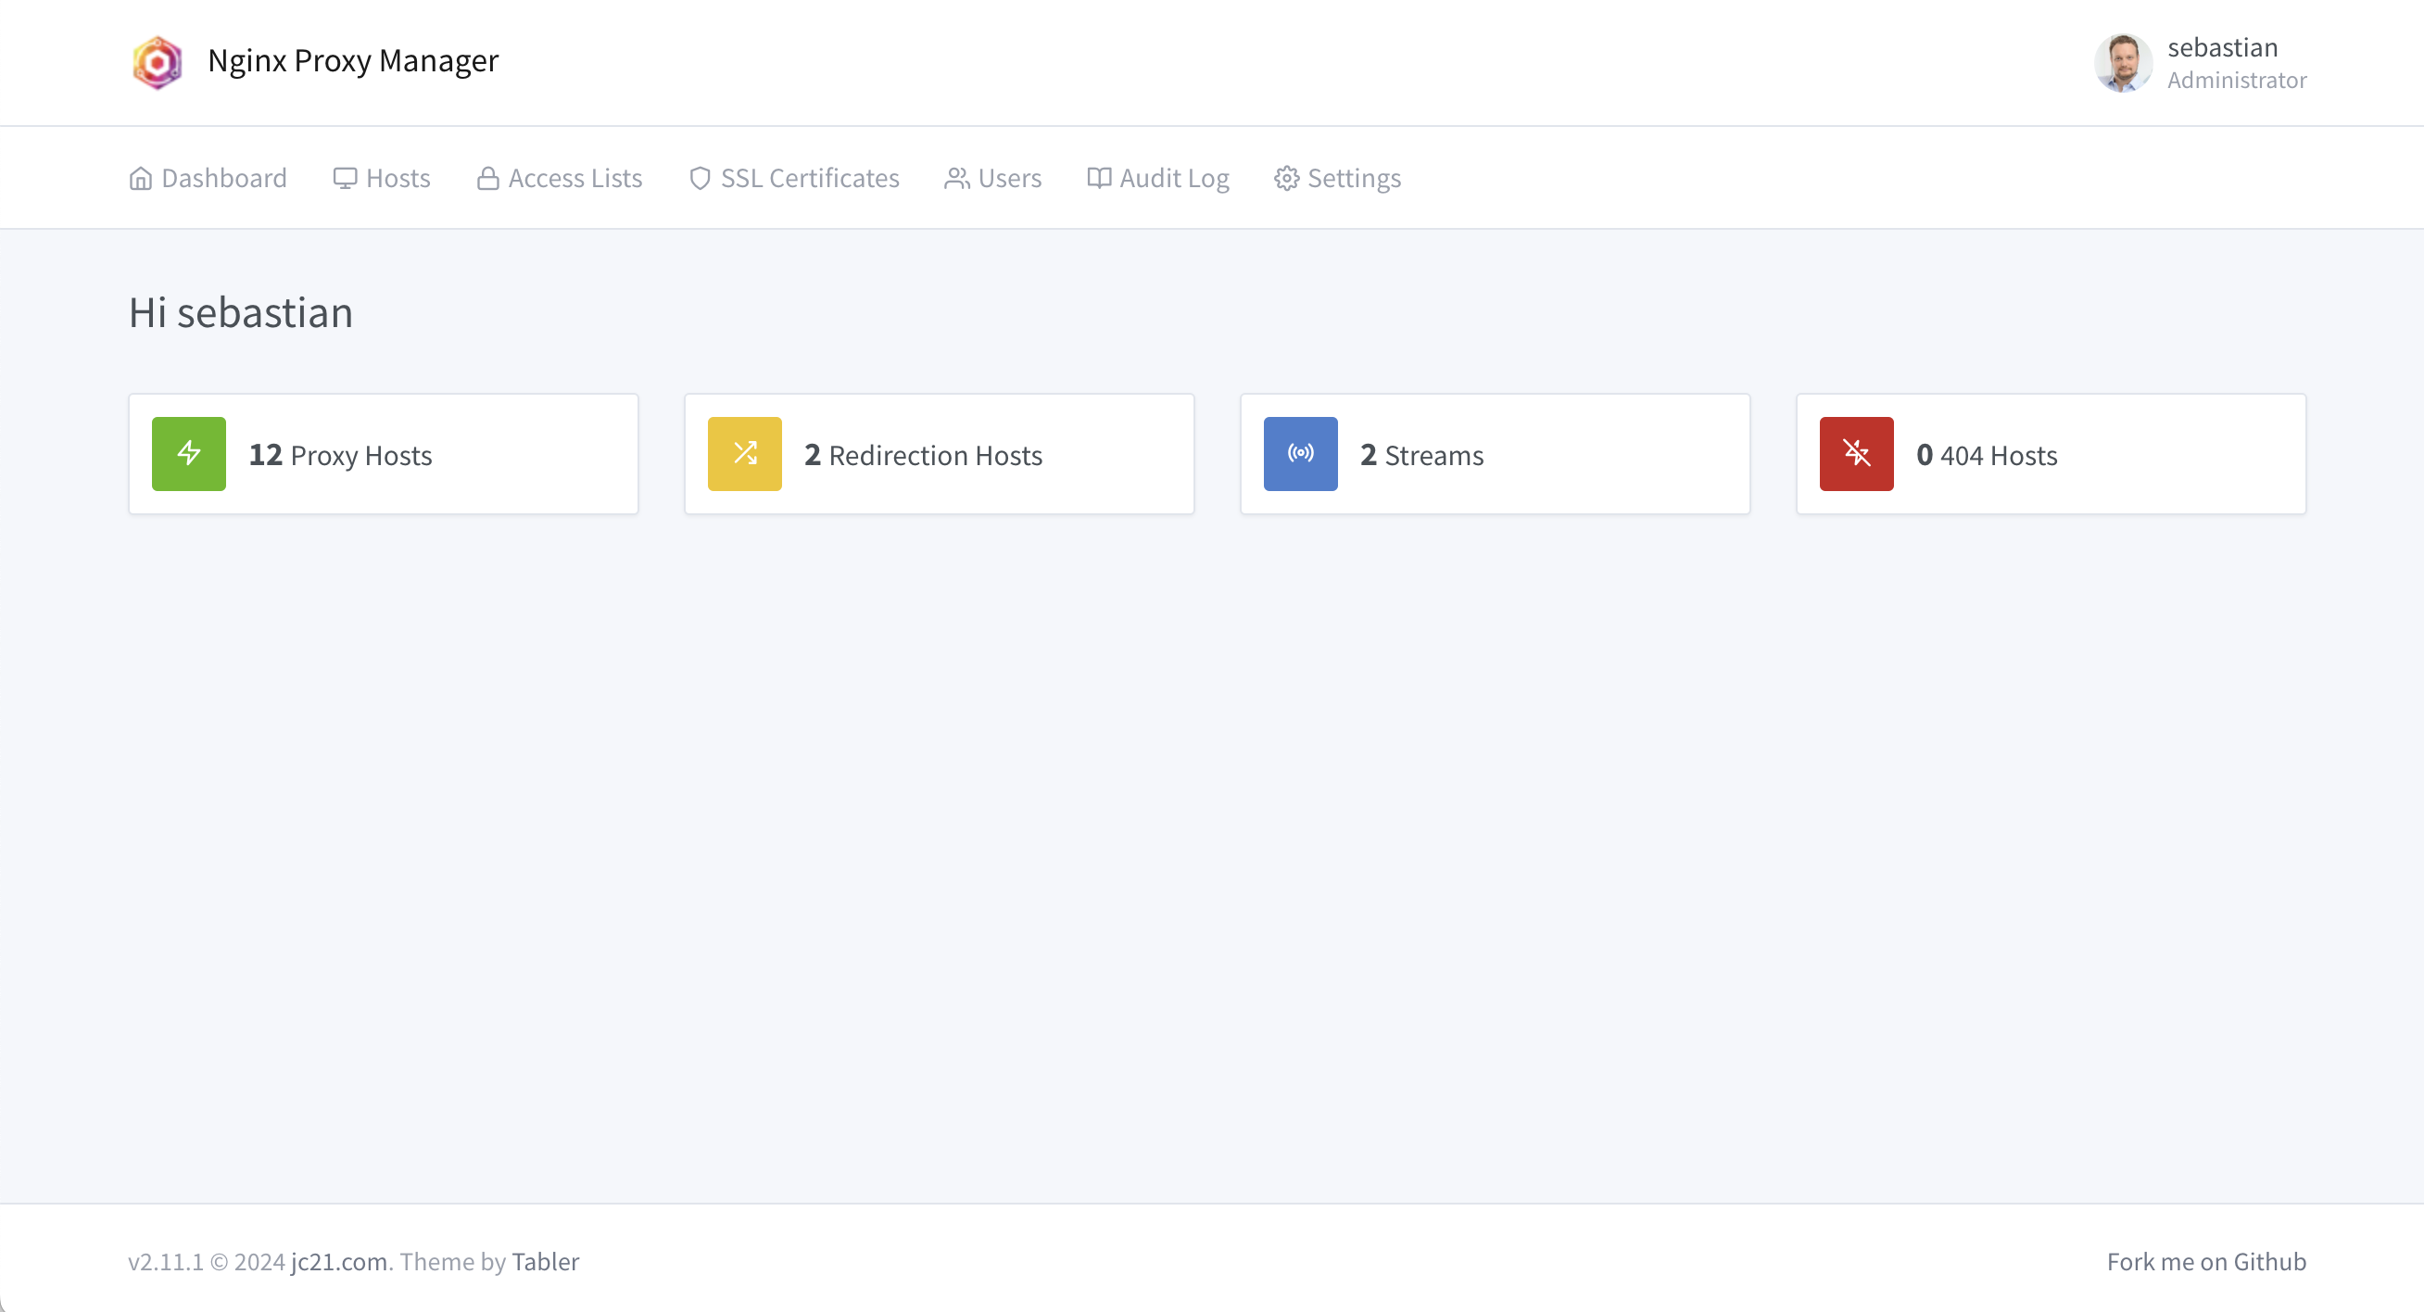
Task: Open the jc21.com footer link
Action: click(x=339, y=1261)
